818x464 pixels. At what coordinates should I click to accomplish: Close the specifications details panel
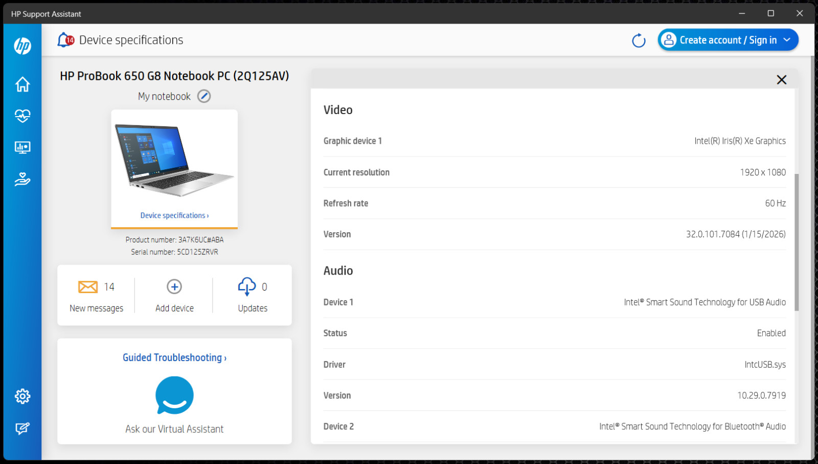coord(781,80)
